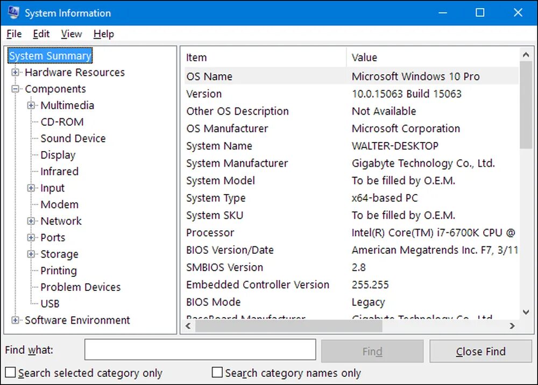This screenshot has height=385, width=538.
Task: Expand the Storage node
Action: pyautogui.click(x=31, y=254)
